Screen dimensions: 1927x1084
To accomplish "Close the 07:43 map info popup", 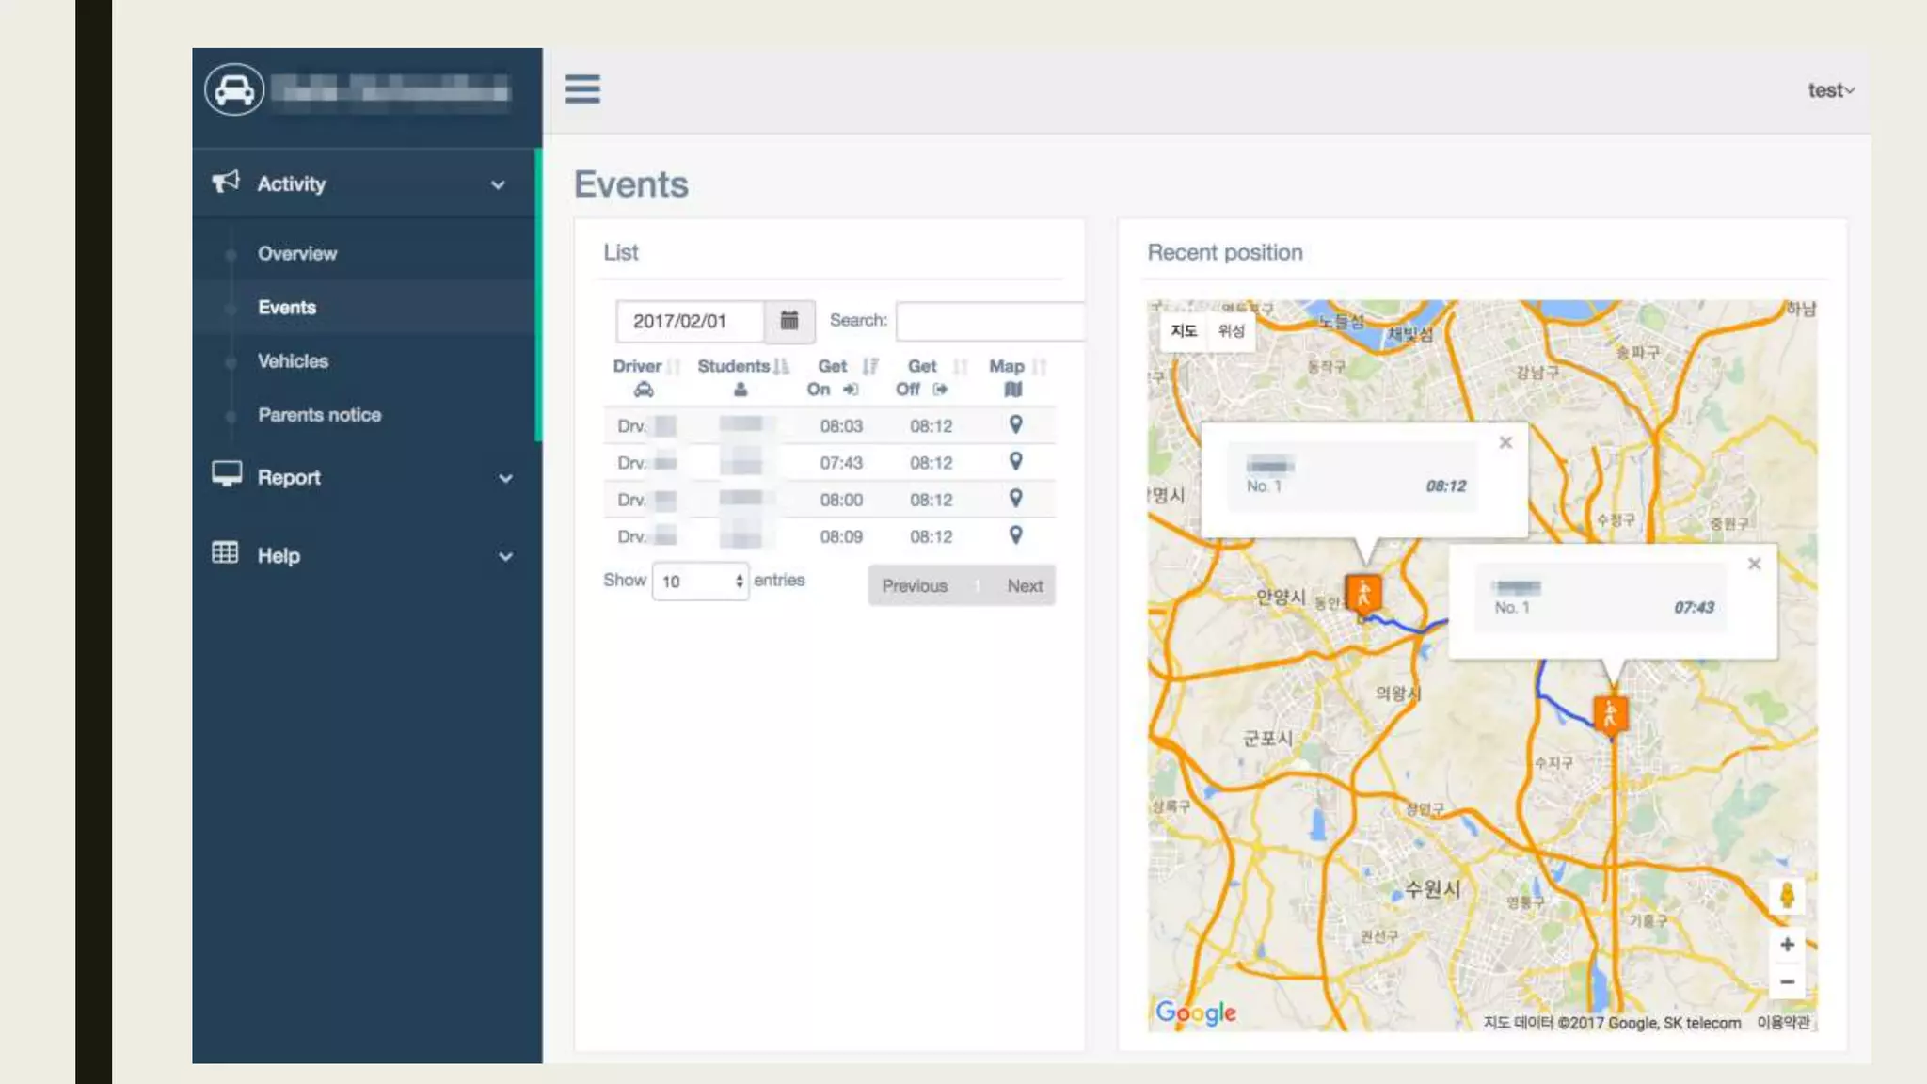I will 1754,564.
